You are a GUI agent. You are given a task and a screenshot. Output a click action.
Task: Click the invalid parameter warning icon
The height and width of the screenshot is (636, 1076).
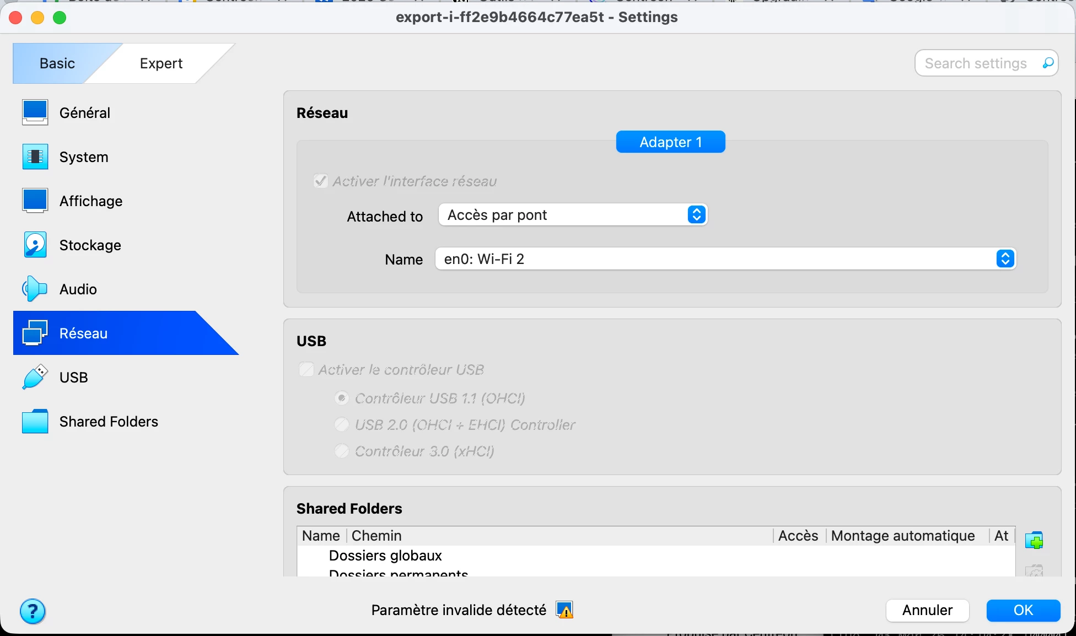(x=564, y=610)
